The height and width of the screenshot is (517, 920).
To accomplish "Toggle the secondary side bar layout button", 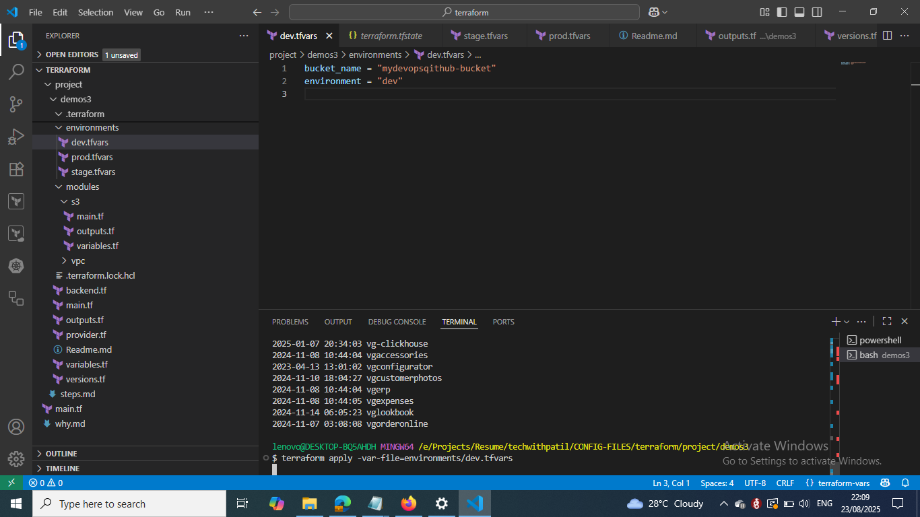I will click(x=817, y=12).
